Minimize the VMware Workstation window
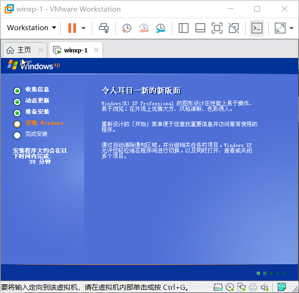The image size is (299, 293). point(230,9)
